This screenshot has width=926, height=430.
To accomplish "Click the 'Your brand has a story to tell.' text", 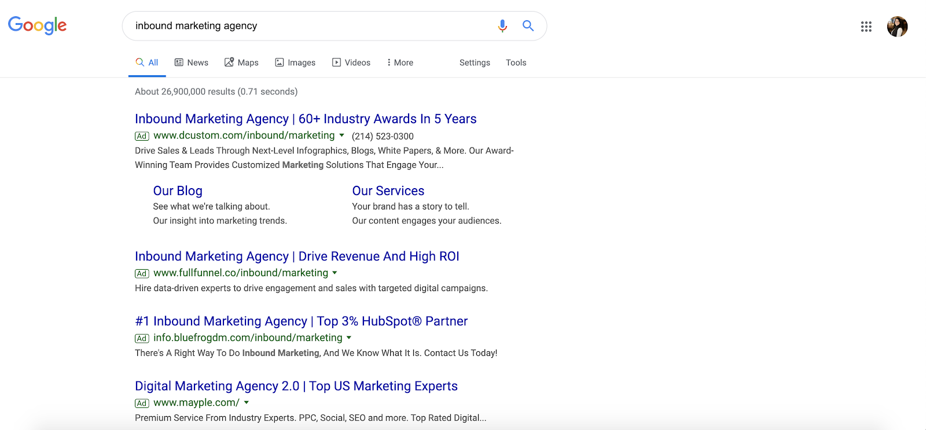I will click(x=410, y=207).
